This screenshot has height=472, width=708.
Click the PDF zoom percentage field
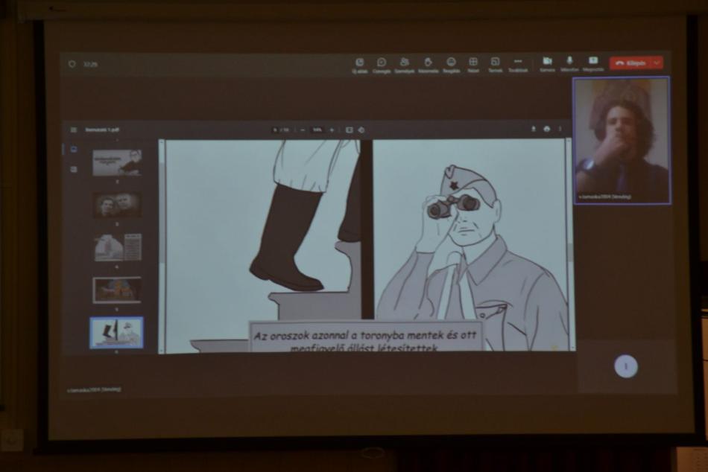(x=318, y=130)
